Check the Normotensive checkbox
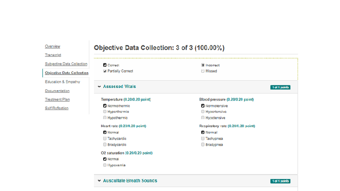340x191 pixels. pos(203,106)
